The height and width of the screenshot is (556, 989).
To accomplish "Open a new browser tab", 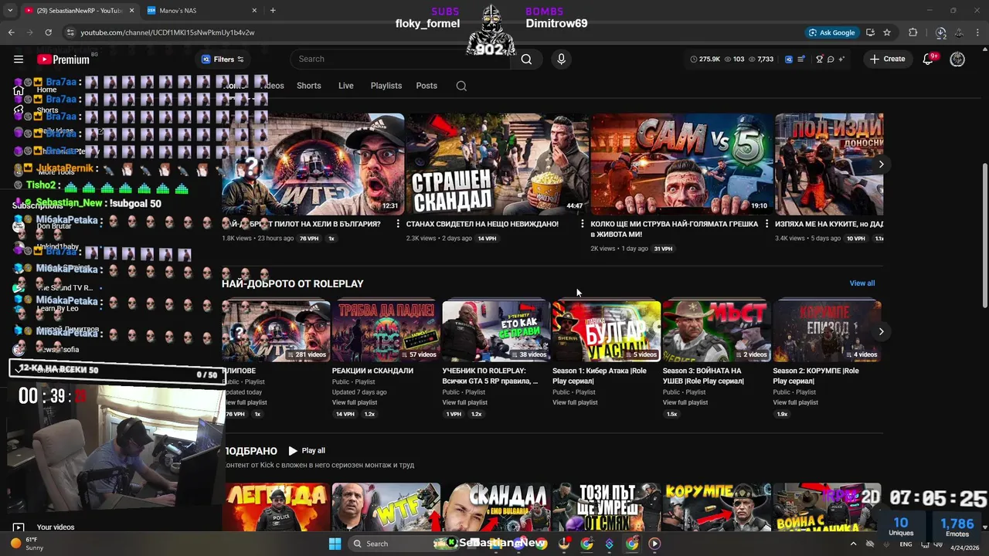I will pos(273,10).
